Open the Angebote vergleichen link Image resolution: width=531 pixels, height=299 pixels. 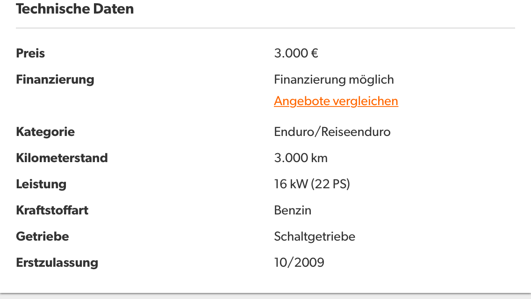[x=336, y=101]
